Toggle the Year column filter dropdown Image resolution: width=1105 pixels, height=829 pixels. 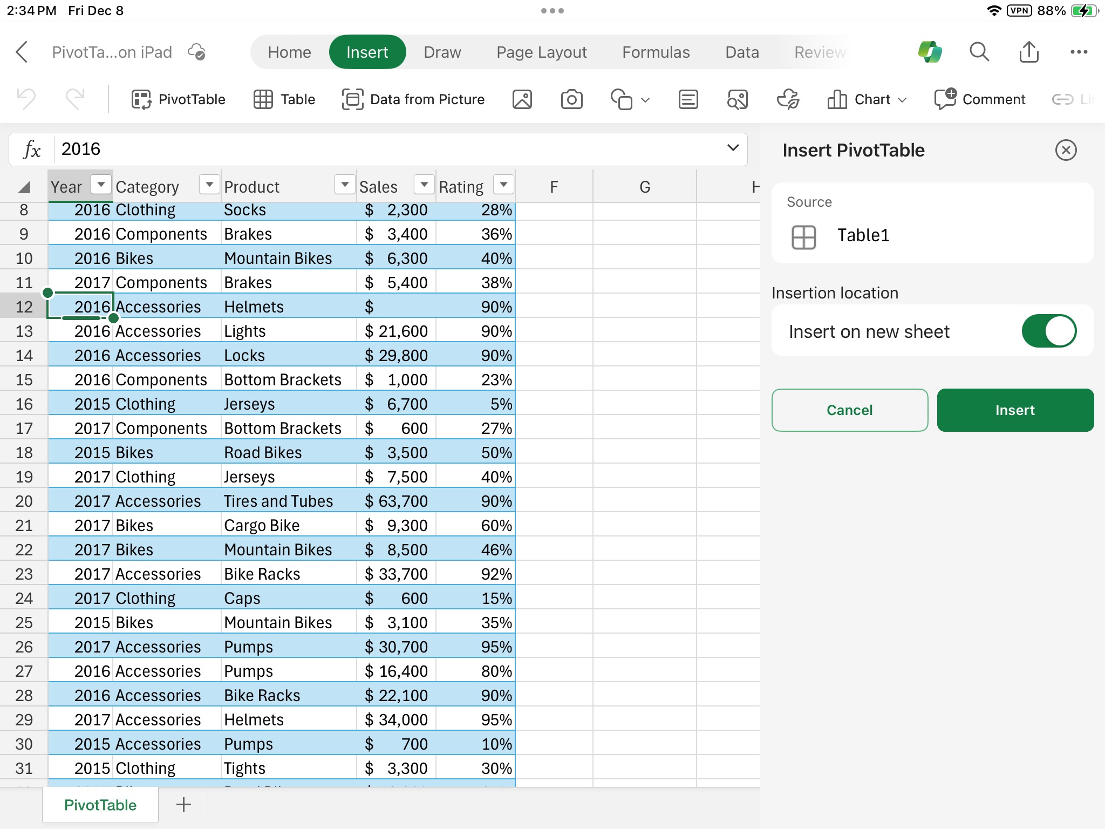click(99, 186)
